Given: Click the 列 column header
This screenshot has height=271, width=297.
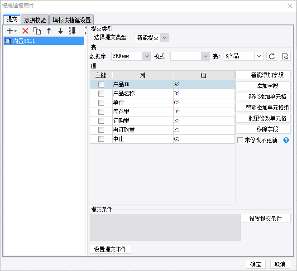Looking at the screenshot, I should pyautogui.click(x=143, y=75).
